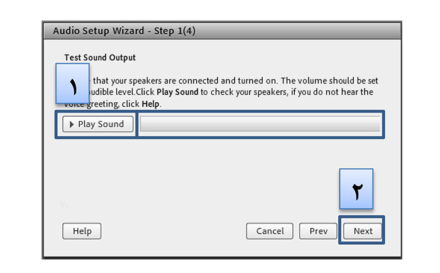Click the right end of the sound level bar
The height and width of the screenshot is (273, 440).
coord(376,124)
